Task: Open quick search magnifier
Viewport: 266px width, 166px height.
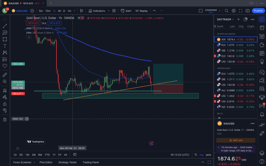Action: click(226, 11)
